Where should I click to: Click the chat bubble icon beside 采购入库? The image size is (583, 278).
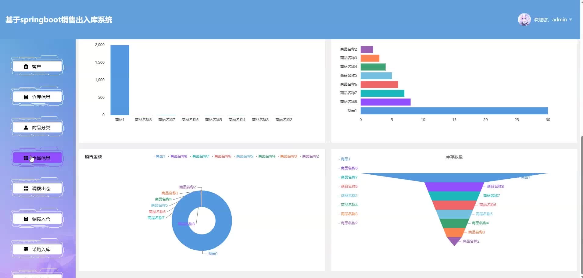26,249
